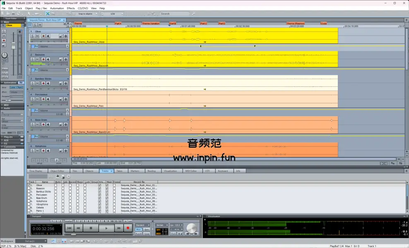
Task: Open the CD/DVD menu
Action: (83, 8)
